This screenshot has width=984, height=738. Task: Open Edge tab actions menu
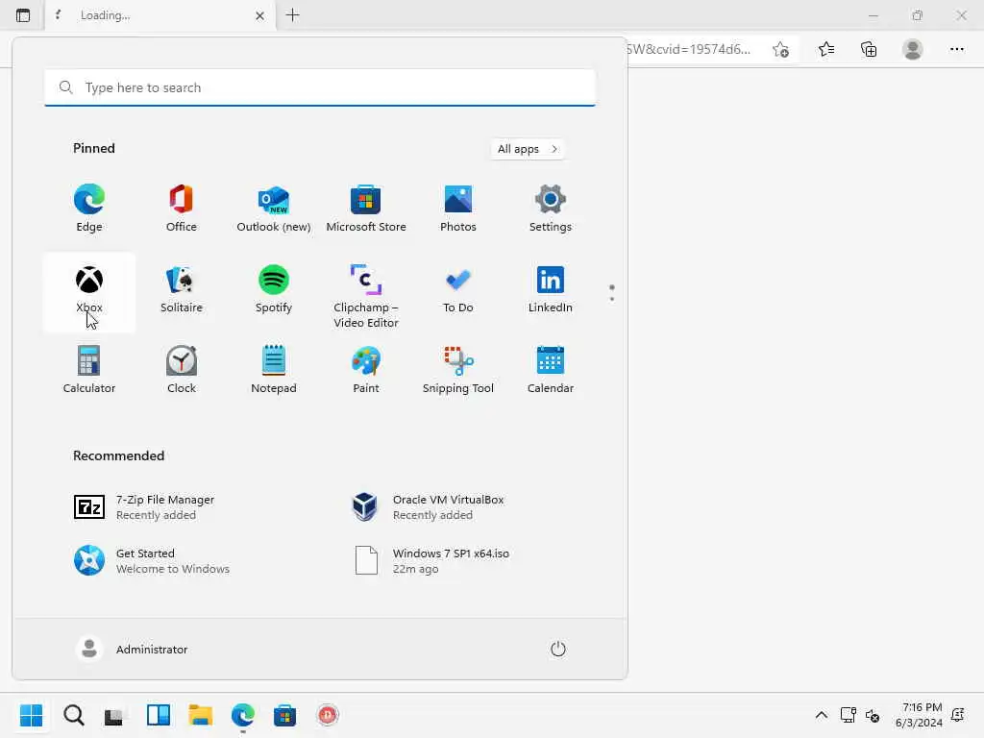[23, 15]
